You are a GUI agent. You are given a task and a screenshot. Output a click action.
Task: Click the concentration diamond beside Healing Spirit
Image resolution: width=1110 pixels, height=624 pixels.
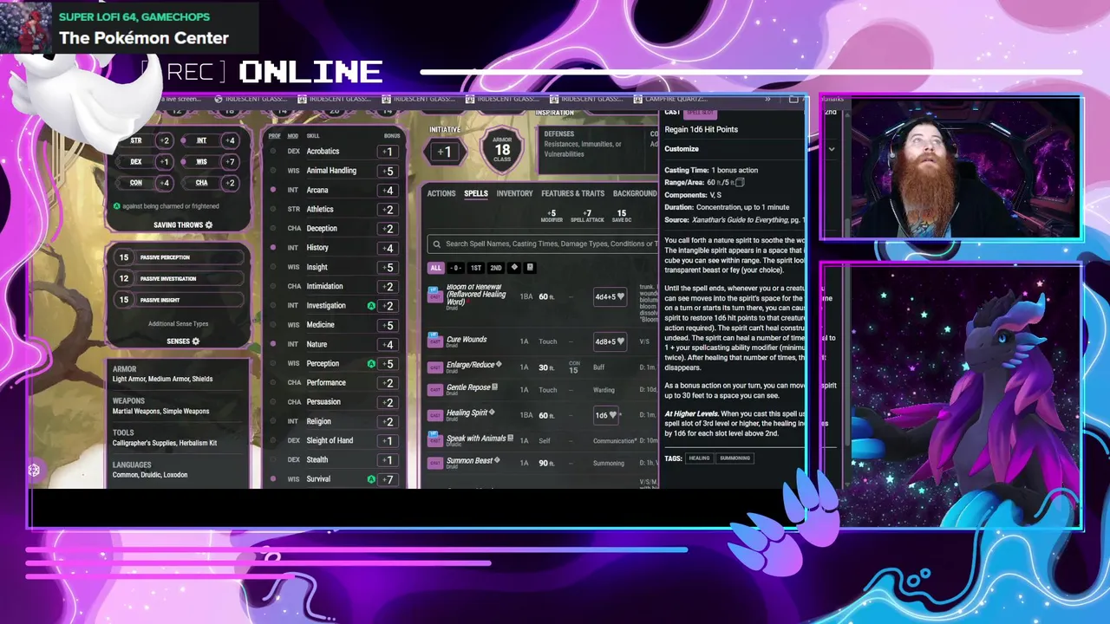point(493,413)
